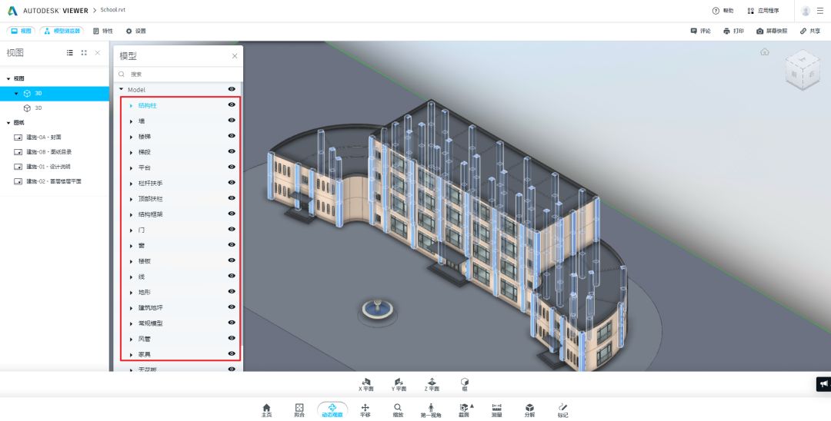
Task: Expand the 梯段 tree node arrow
Action: point(132,152)
